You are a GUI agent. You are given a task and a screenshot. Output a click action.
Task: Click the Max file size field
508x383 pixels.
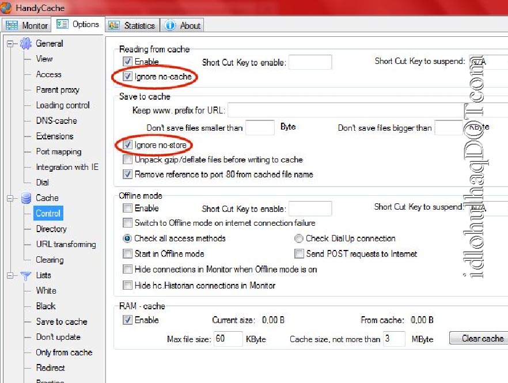click(228, 339)
